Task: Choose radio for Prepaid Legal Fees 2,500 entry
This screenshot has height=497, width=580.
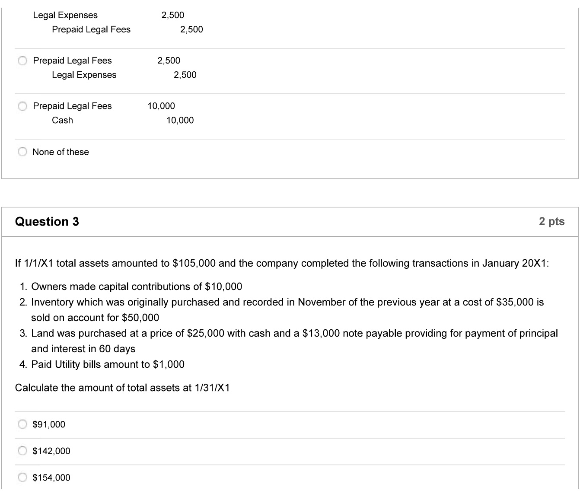Action: pos(22,61)
